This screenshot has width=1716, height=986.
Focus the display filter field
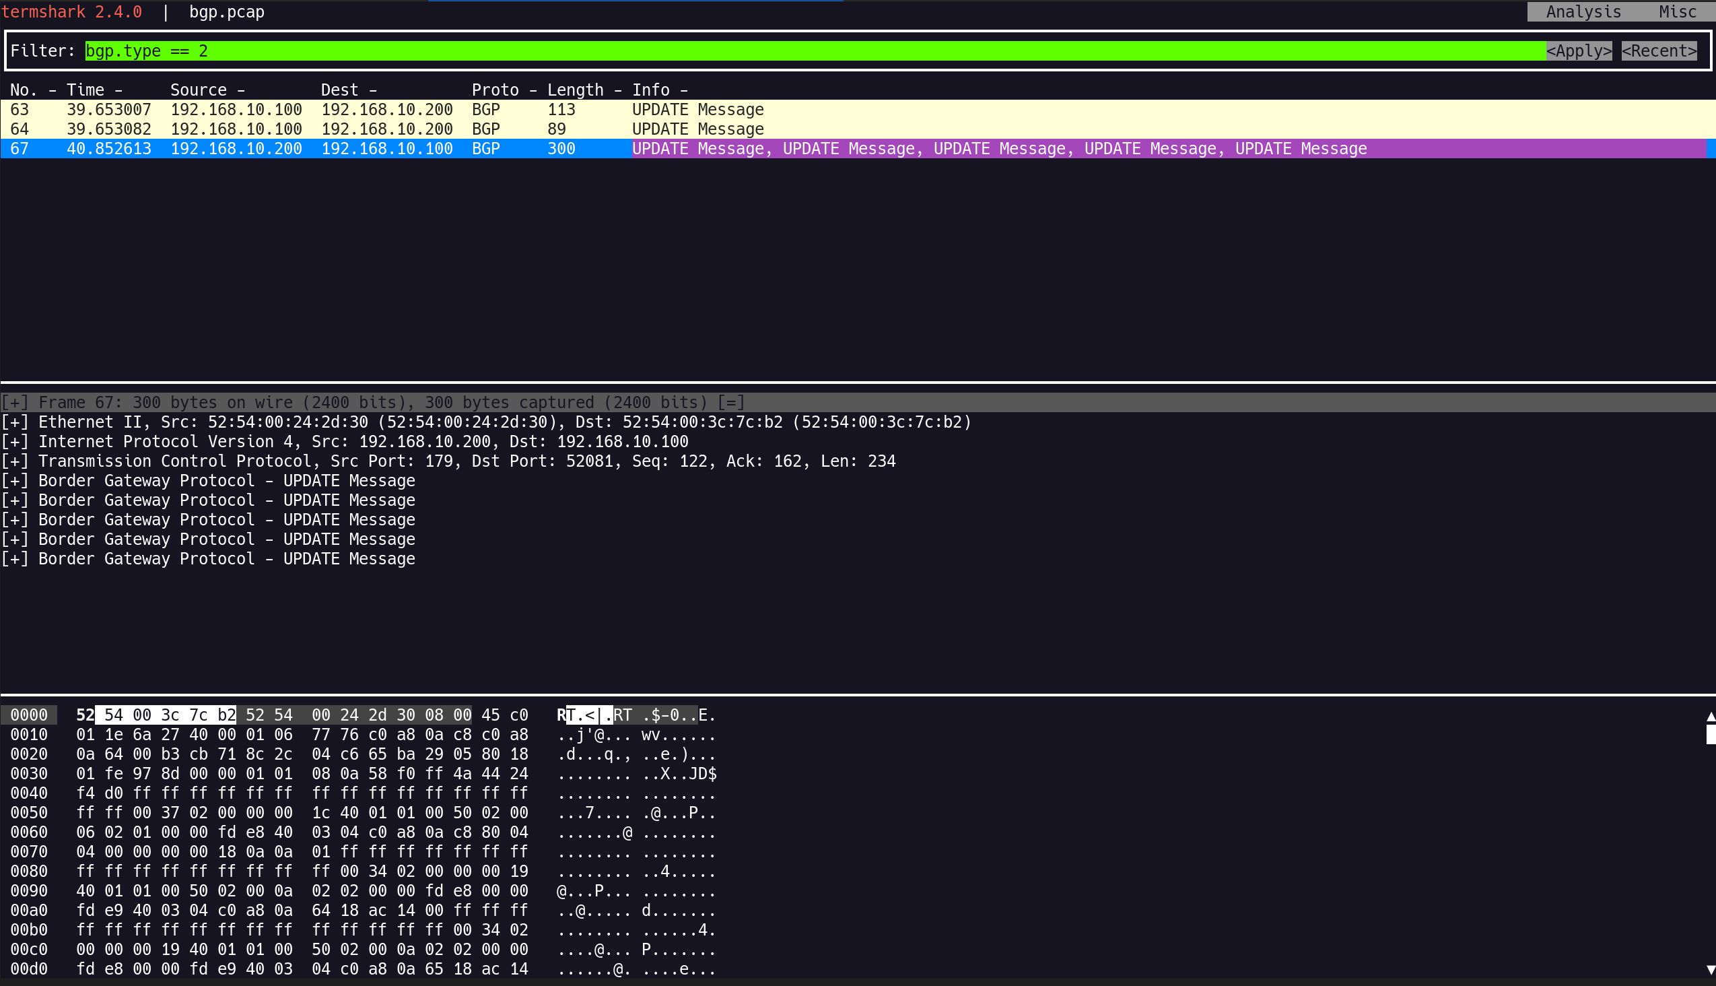pos(815,51)
